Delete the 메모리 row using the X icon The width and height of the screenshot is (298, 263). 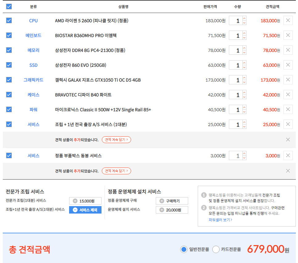tap(288, 50)
